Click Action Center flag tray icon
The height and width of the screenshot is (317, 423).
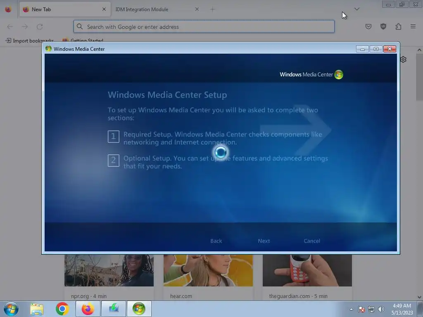361,309
